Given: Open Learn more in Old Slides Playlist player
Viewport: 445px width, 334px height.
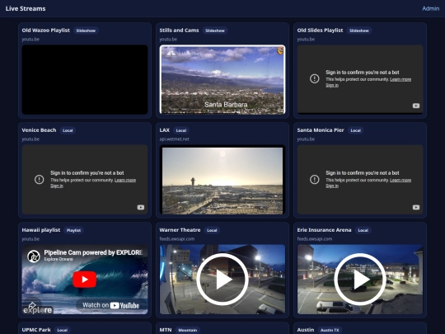Looking at the screenshot, I should [x=400, y=79].
